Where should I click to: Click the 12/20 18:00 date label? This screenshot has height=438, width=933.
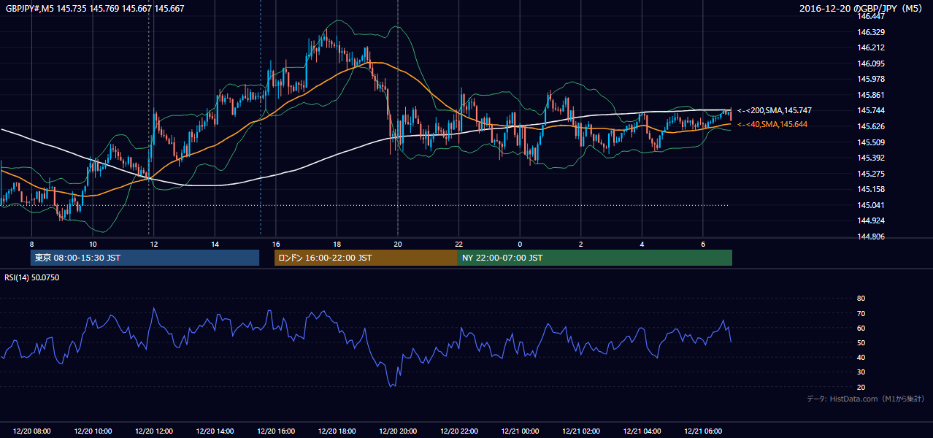(337, 431)
